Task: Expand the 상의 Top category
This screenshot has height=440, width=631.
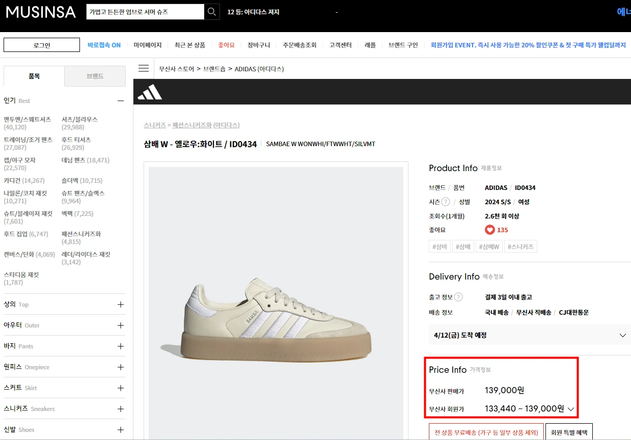Action: [x=120, y=304]
